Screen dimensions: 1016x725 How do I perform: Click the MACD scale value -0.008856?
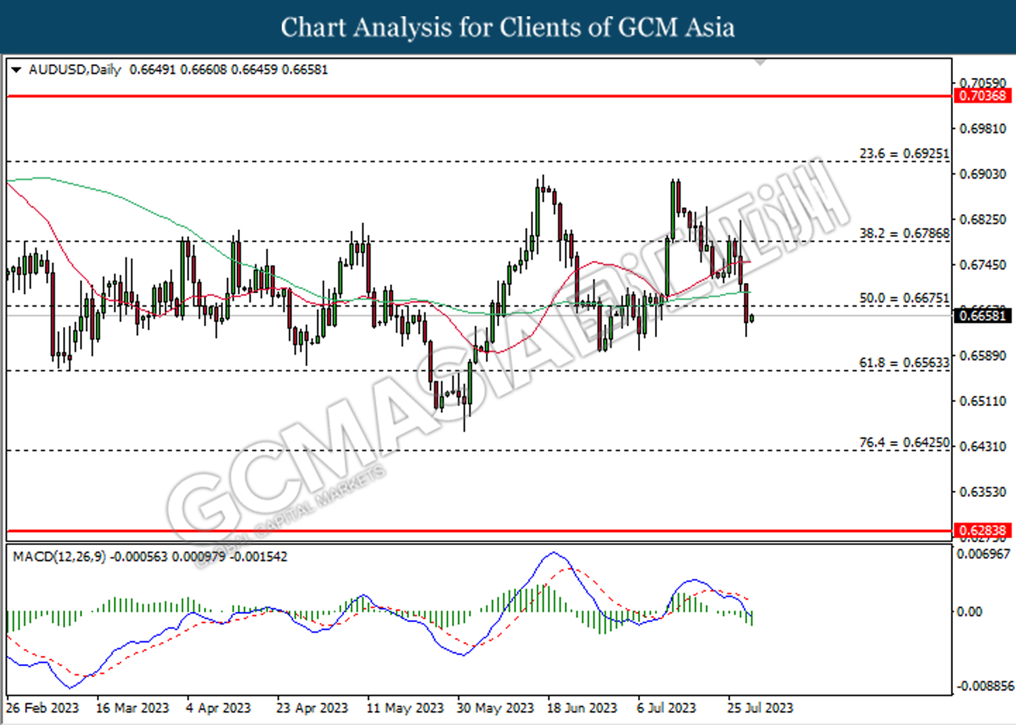[x=985, y=686]
